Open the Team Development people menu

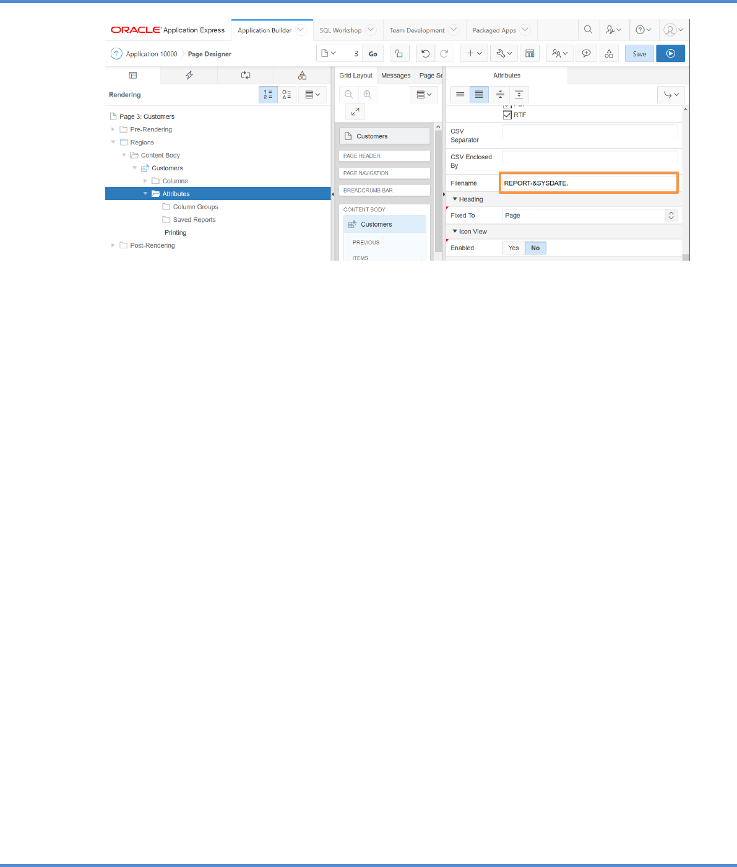click(x=559, y=54)
